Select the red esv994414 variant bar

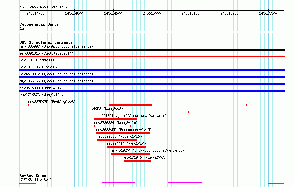pyautogui.click(x=127, y=147)
